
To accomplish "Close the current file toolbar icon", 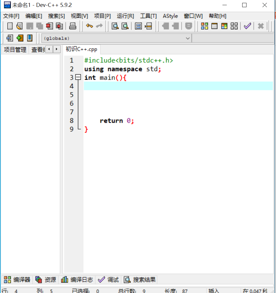I will [x=50, y=26].
